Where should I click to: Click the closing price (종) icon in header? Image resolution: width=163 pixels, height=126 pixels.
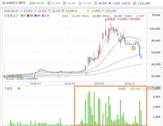coord(95,3)
